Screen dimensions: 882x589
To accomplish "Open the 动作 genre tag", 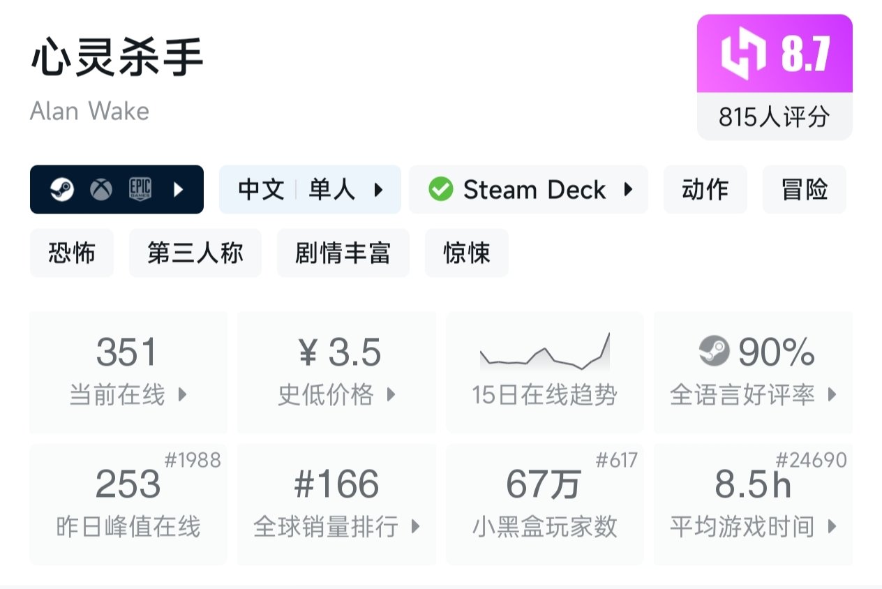I will tap(705, 189).
